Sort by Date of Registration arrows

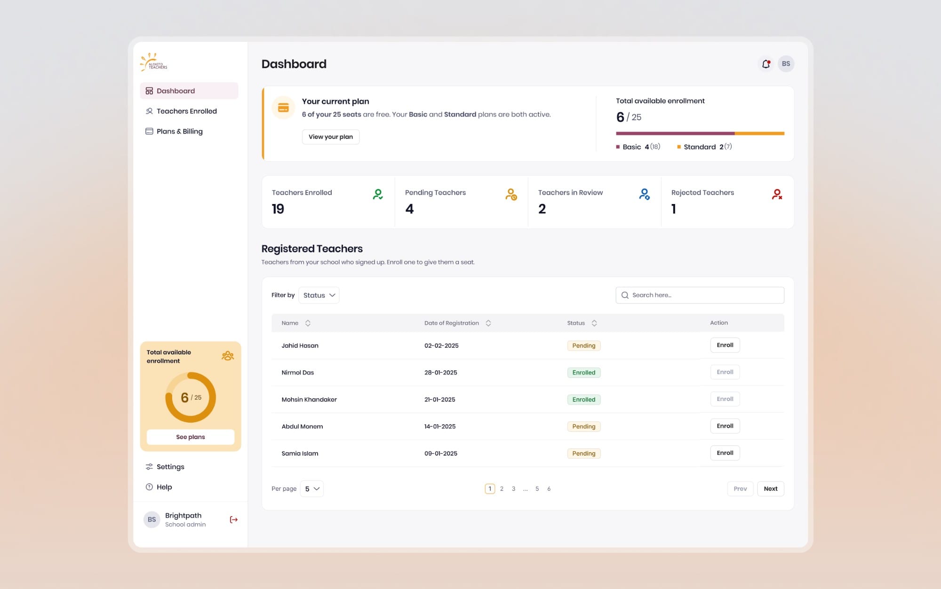pyautogui.click(x=488, y=323)
